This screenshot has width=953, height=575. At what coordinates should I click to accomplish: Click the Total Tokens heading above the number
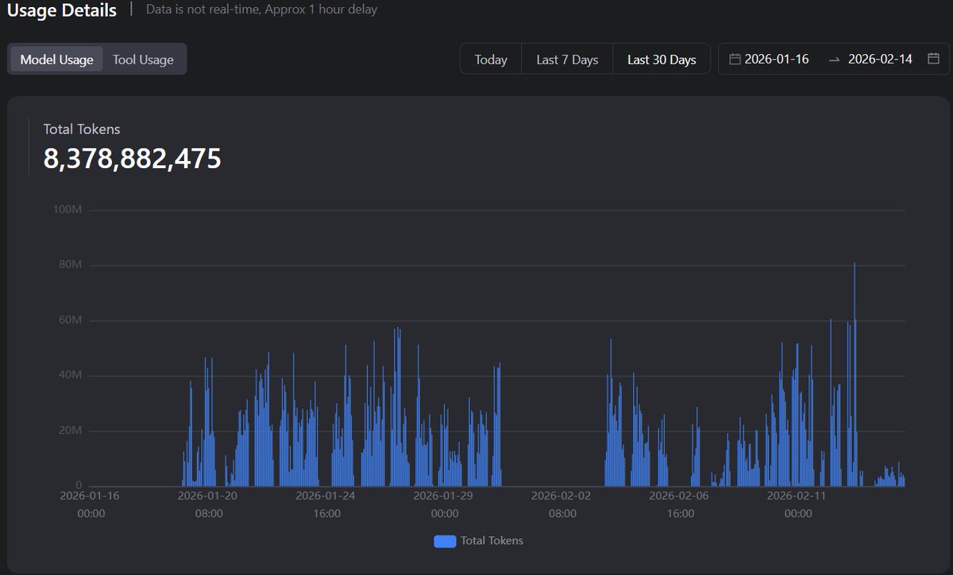pyautogui.click(x=82, y=128)
